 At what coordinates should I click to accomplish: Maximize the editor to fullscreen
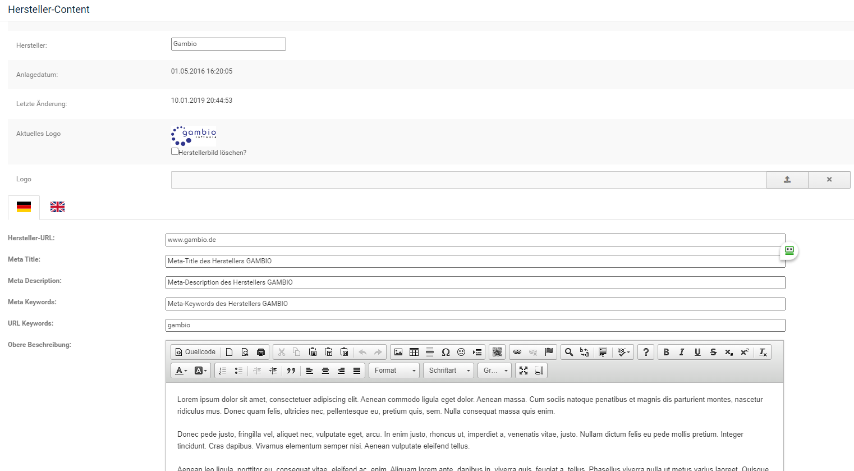click(524, 371)
